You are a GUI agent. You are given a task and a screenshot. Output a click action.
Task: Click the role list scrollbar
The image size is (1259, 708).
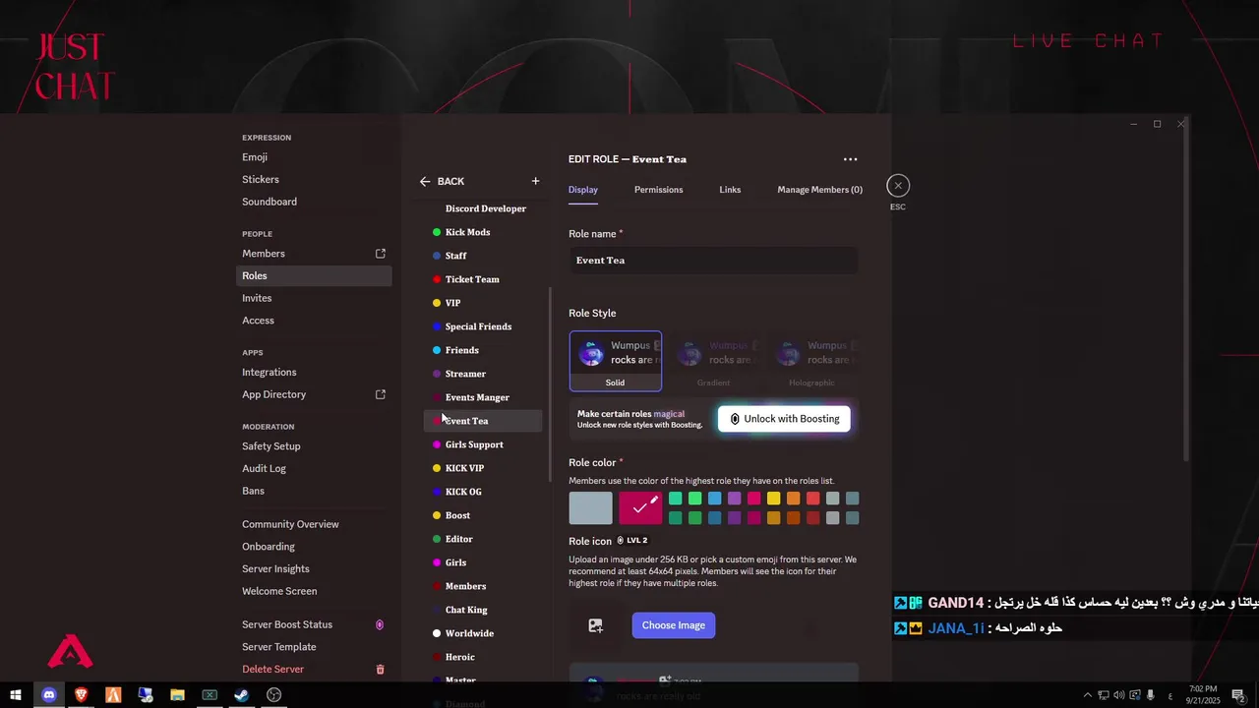point(550,383)
